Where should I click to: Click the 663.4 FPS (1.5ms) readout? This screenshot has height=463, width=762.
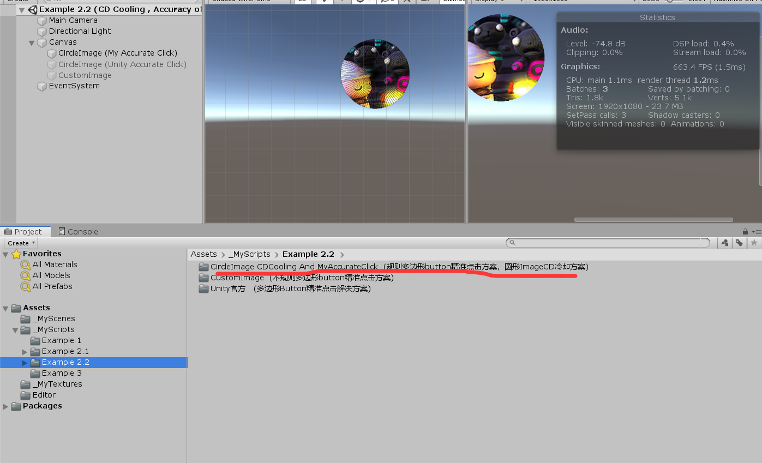(x=709, y=67)
